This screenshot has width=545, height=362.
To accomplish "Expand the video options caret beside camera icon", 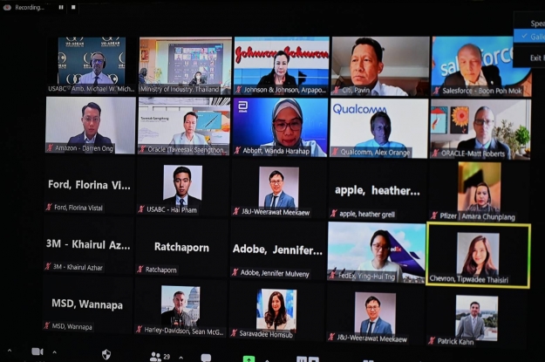I will (x=55, y=352).
